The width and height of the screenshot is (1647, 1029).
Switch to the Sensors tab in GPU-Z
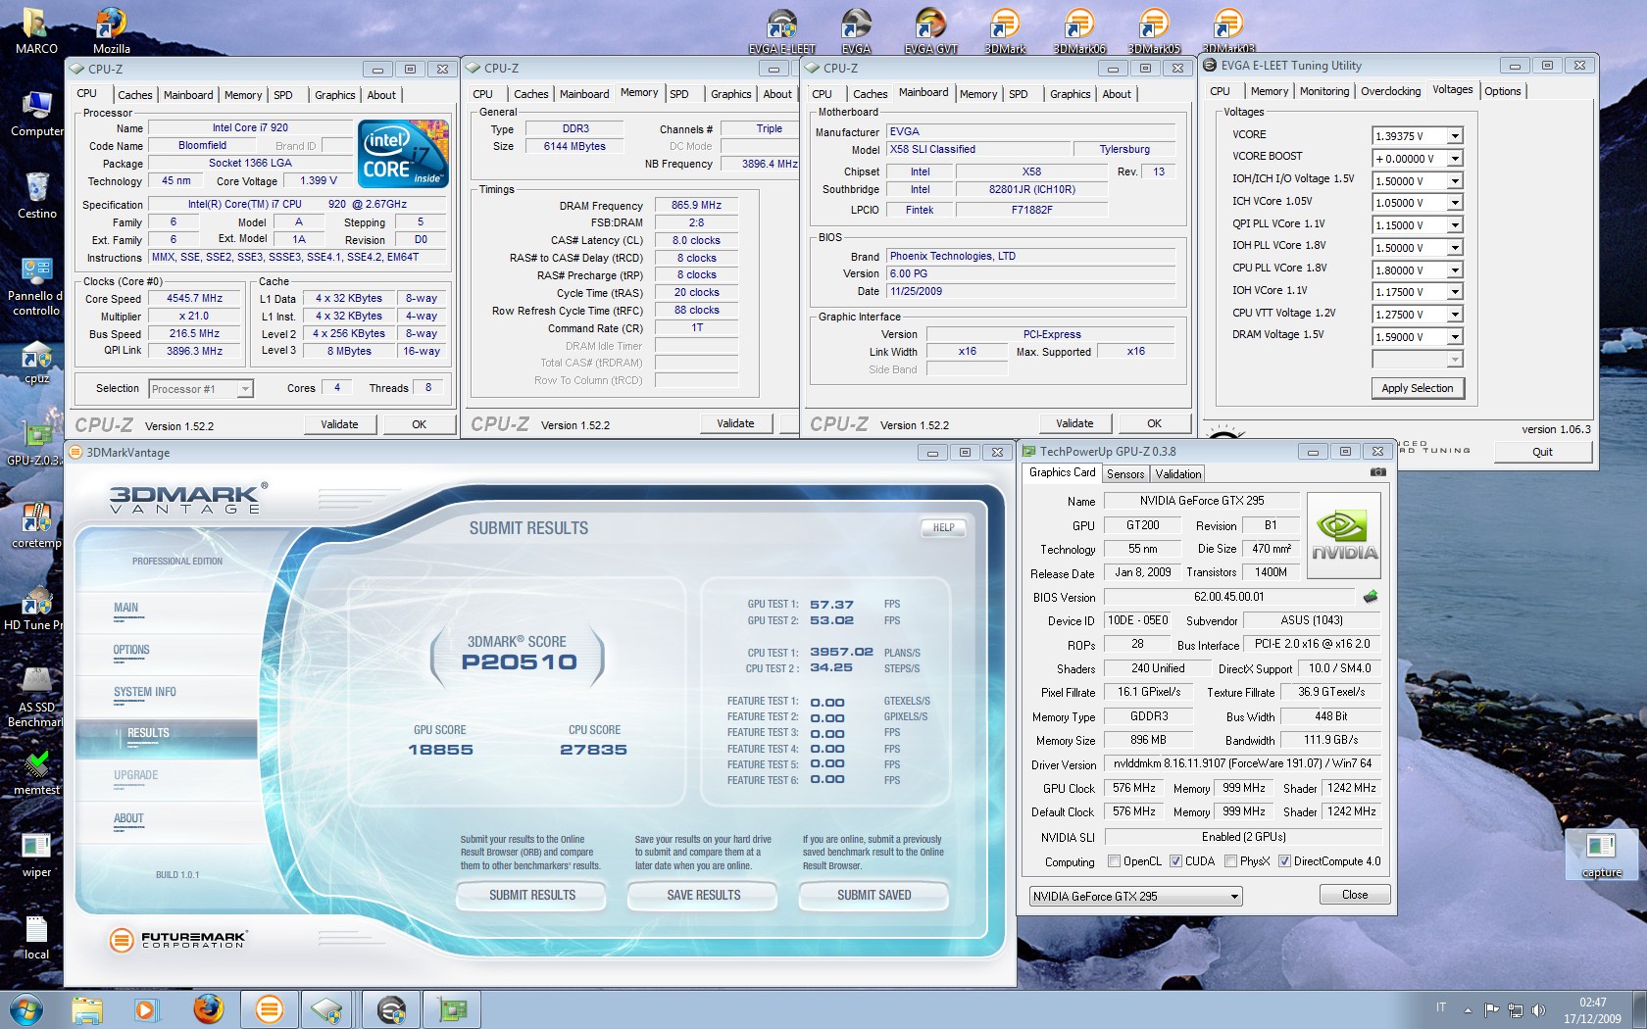[1125, 474]
